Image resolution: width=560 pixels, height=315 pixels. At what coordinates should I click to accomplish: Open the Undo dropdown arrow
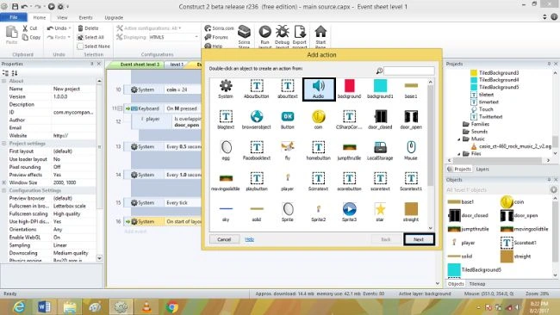click(x=70, y=28)
